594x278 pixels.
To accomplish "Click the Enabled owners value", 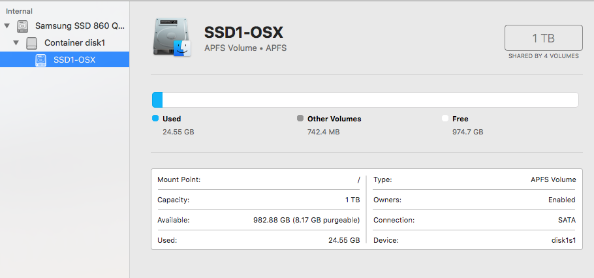I will 562,200.
